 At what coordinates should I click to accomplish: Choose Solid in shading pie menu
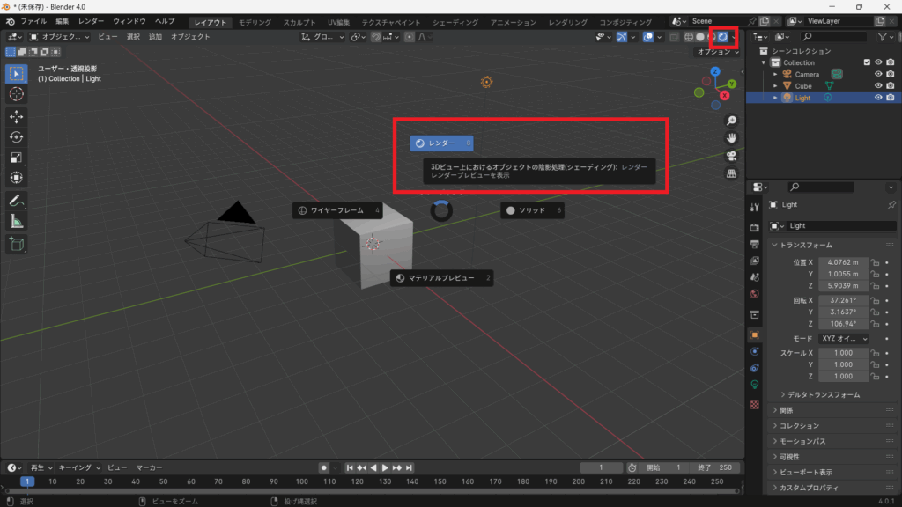532,210
